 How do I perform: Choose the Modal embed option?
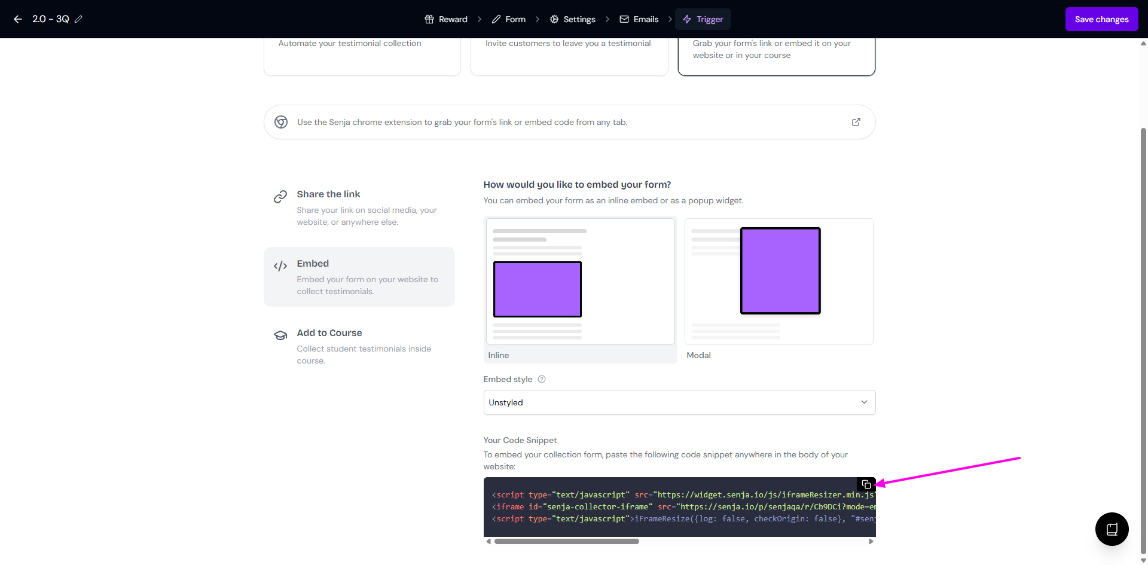tap(778, 282)
